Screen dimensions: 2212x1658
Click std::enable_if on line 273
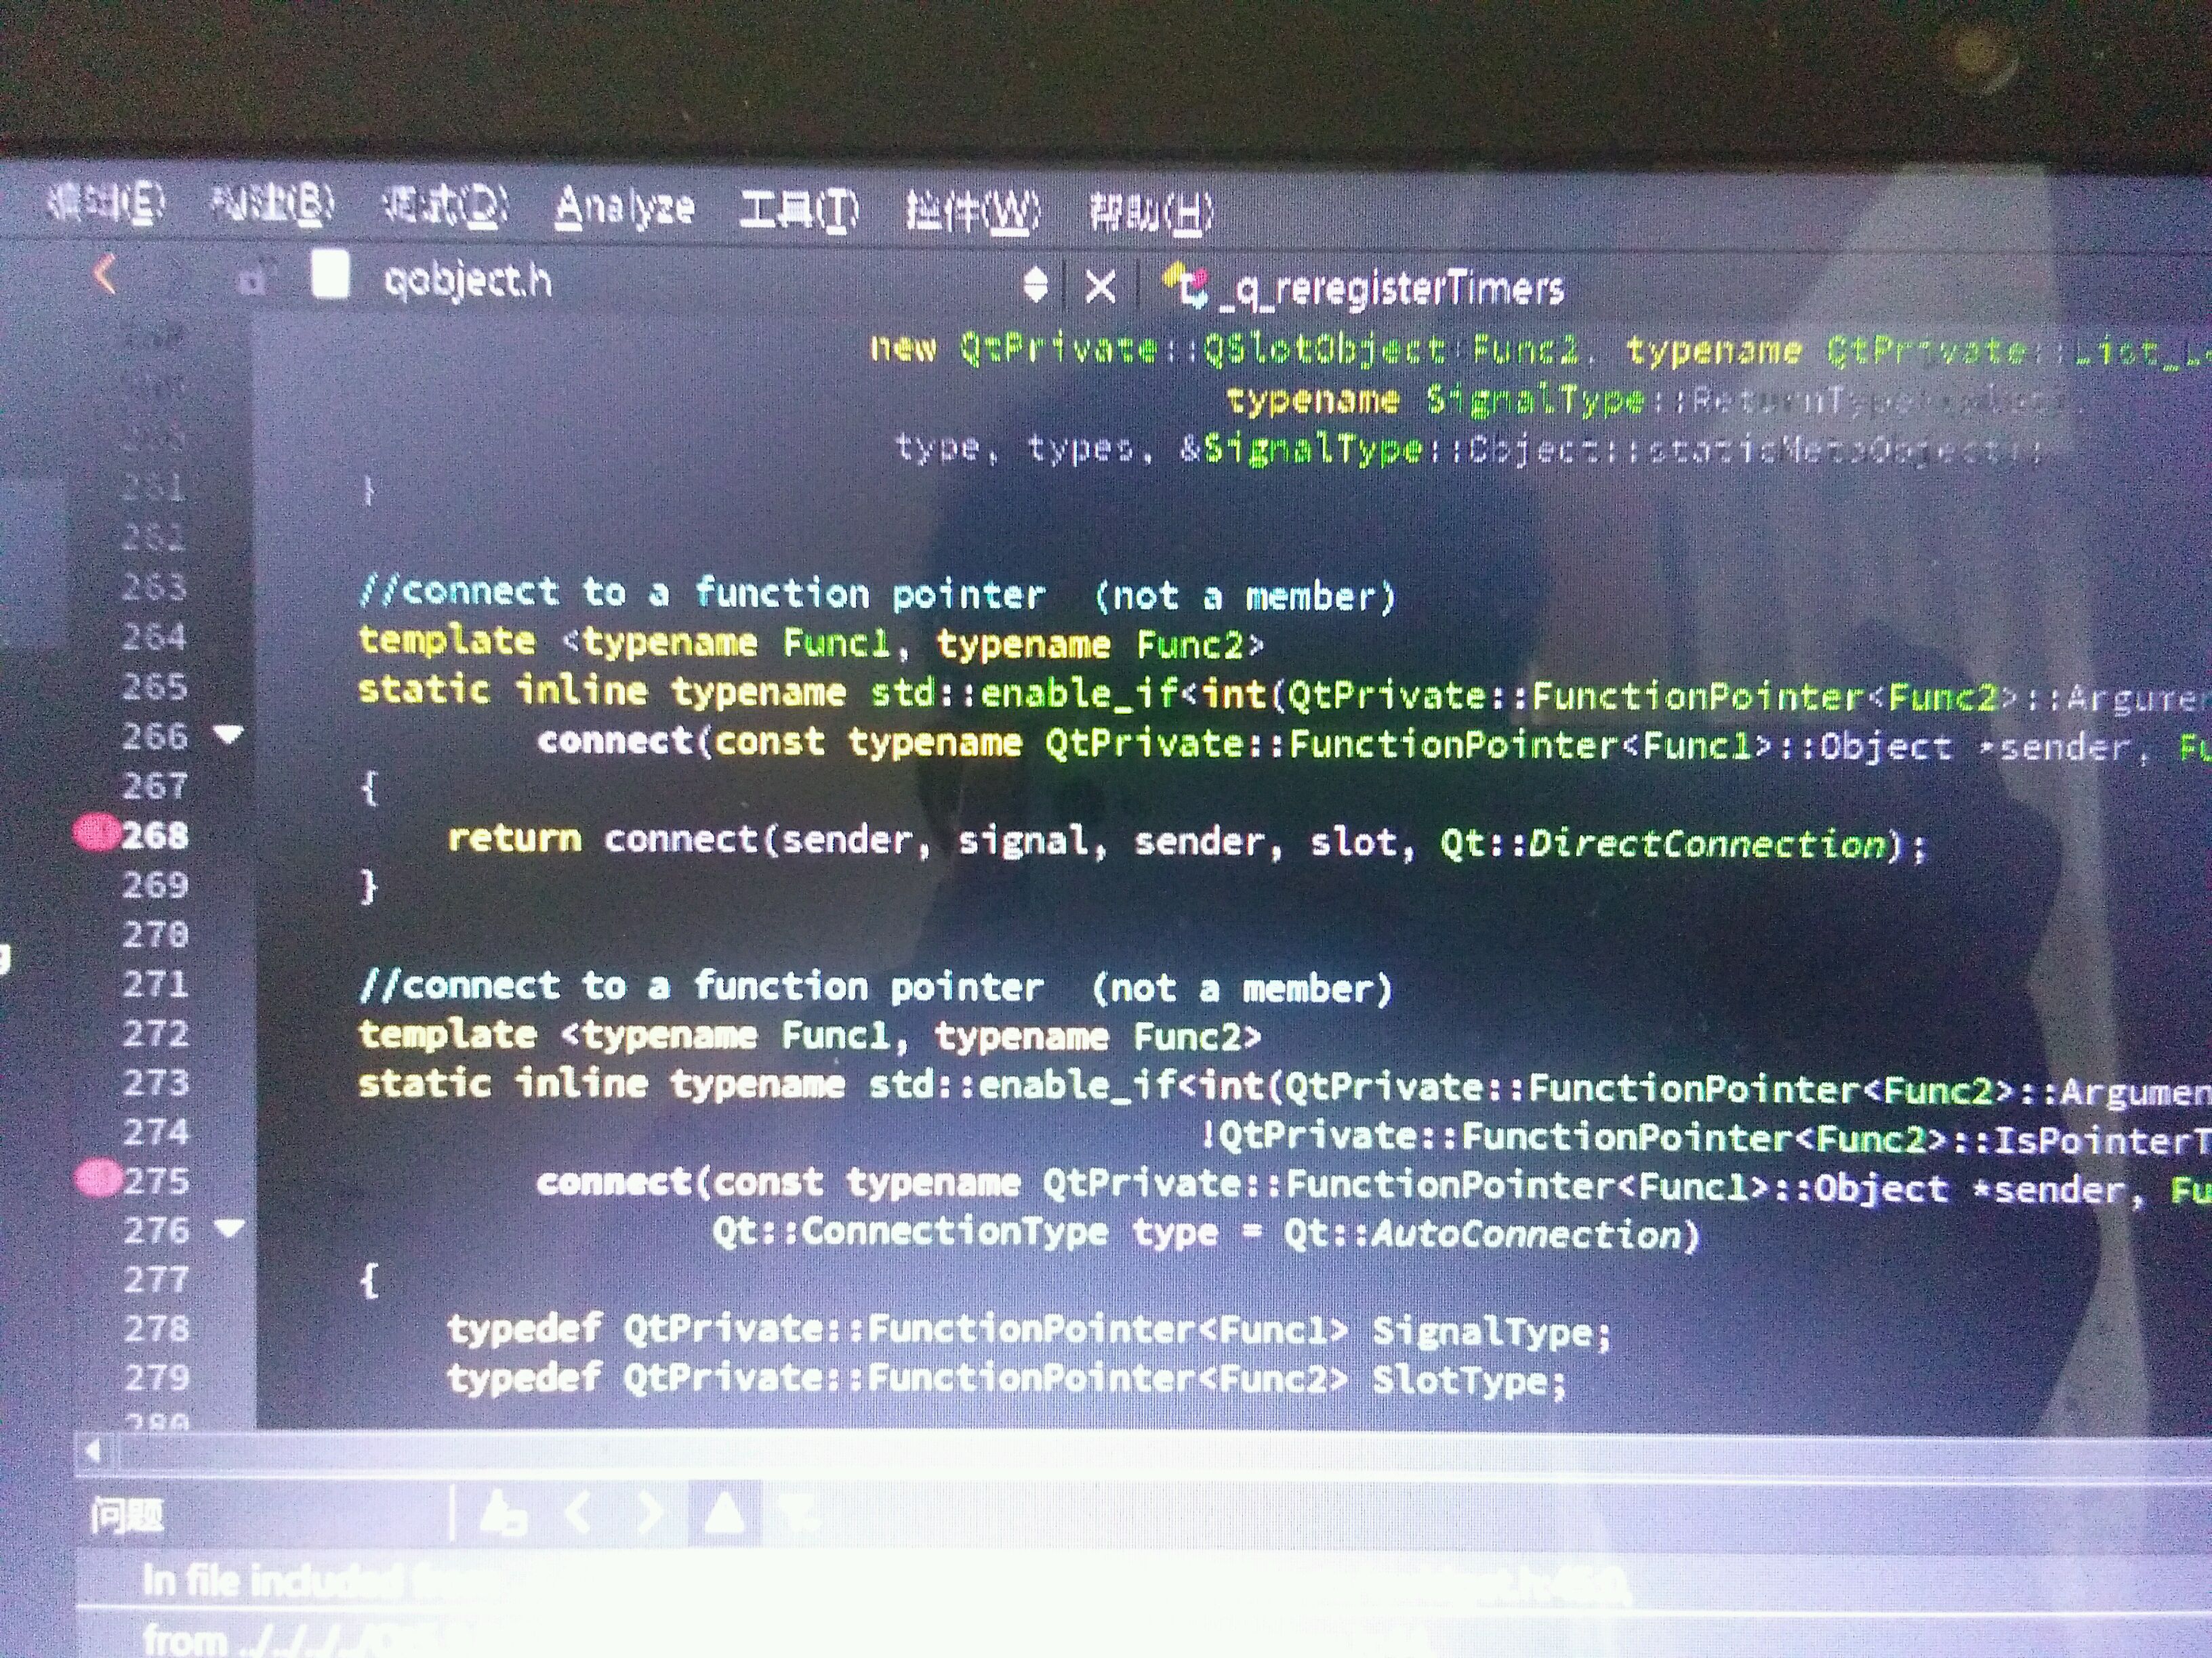click(x=1024, y=1085)
